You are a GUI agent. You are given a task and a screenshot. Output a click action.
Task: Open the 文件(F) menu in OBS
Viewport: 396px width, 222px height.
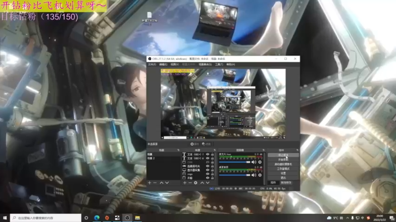coord(152,65)
